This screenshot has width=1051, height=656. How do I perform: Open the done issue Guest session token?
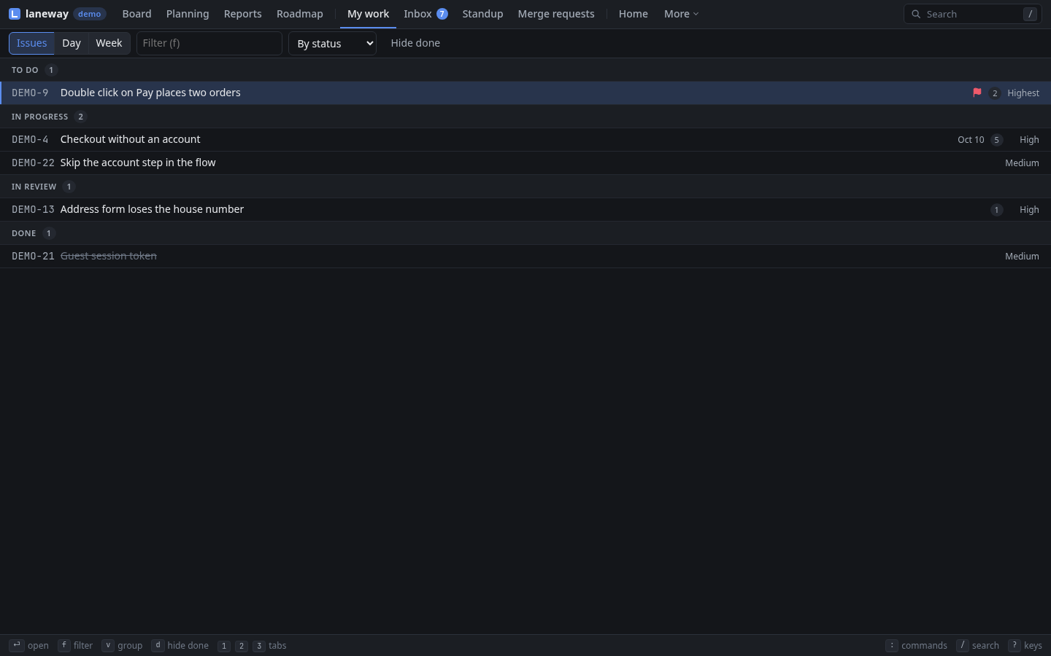tap(525, 257)
